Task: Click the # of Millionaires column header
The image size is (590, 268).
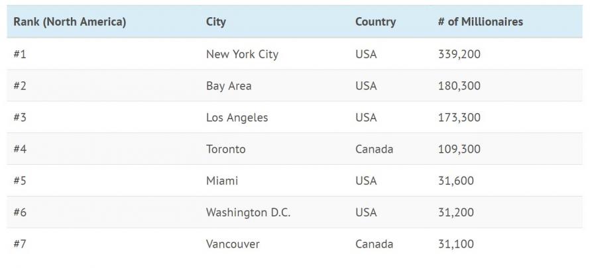Action: [481, 22]
